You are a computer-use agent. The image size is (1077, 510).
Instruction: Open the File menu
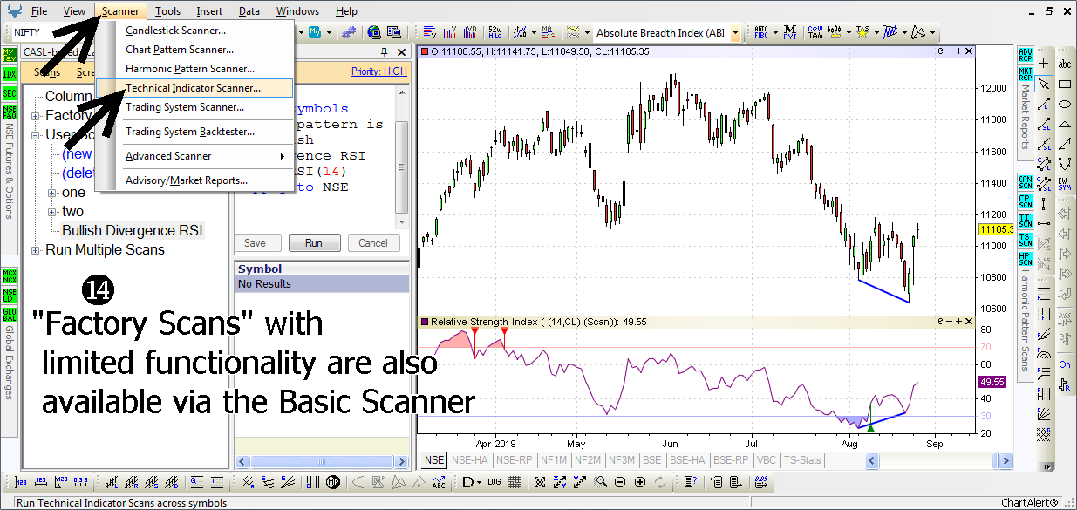(x=39, y=11)
